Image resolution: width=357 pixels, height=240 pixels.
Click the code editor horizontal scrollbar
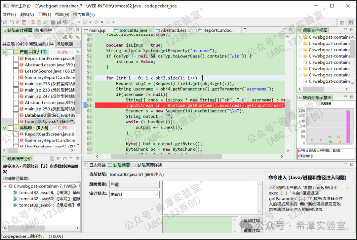click(166, 156)
